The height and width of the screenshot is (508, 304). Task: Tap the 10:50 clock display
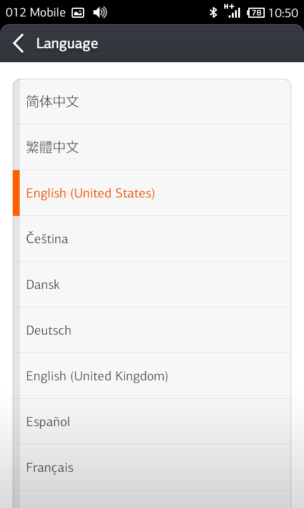pos(283,13)
